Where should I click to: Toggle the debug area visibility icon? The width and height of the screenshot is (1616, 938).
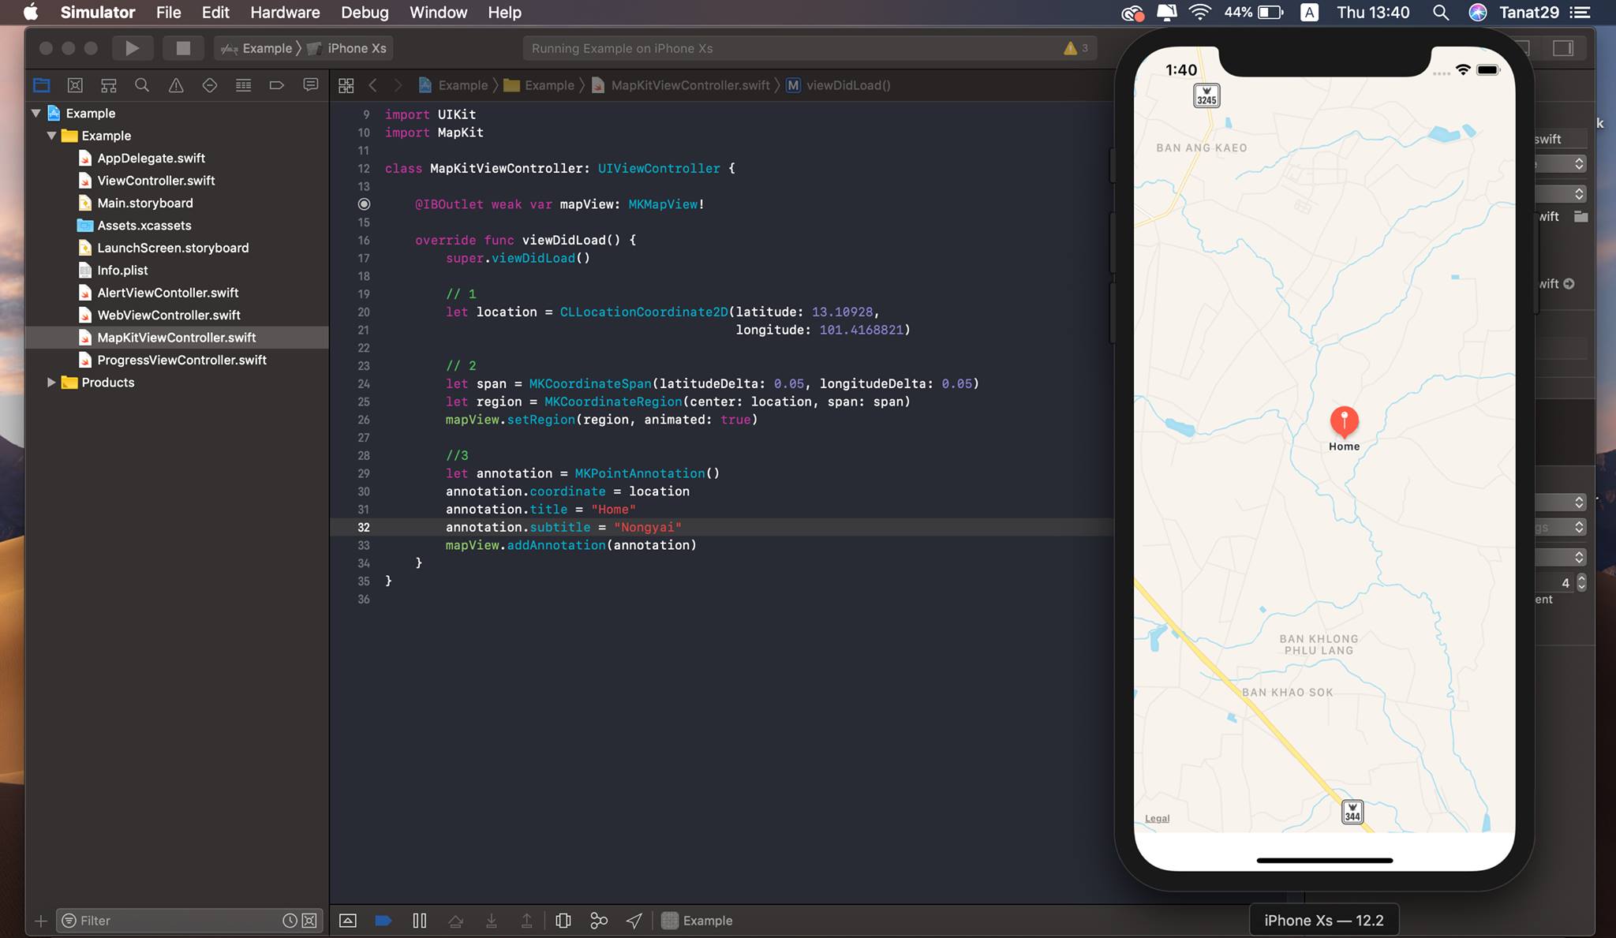pos(348,921)
